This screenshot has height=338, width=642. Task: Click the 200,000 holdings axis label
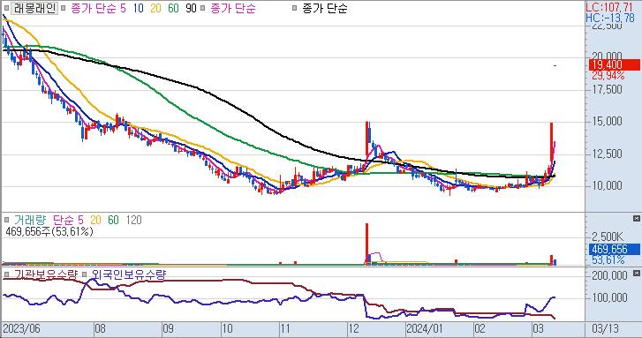tap(609, 276)
